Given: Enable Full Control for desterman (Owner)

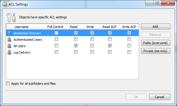Looking at the screenshot, I should pos(57,33).
